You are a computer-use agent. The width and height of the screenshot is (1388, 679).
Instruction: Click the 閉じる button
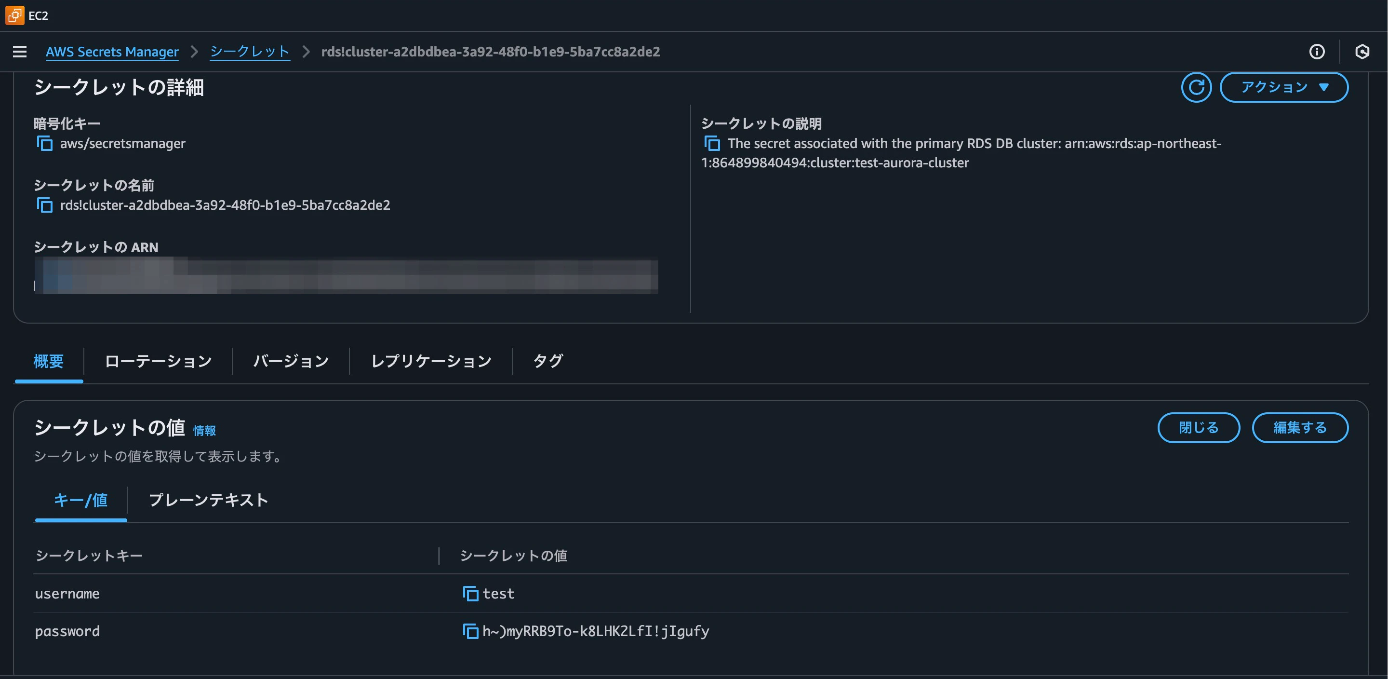pyautogui.click(x=1199, y=427)
